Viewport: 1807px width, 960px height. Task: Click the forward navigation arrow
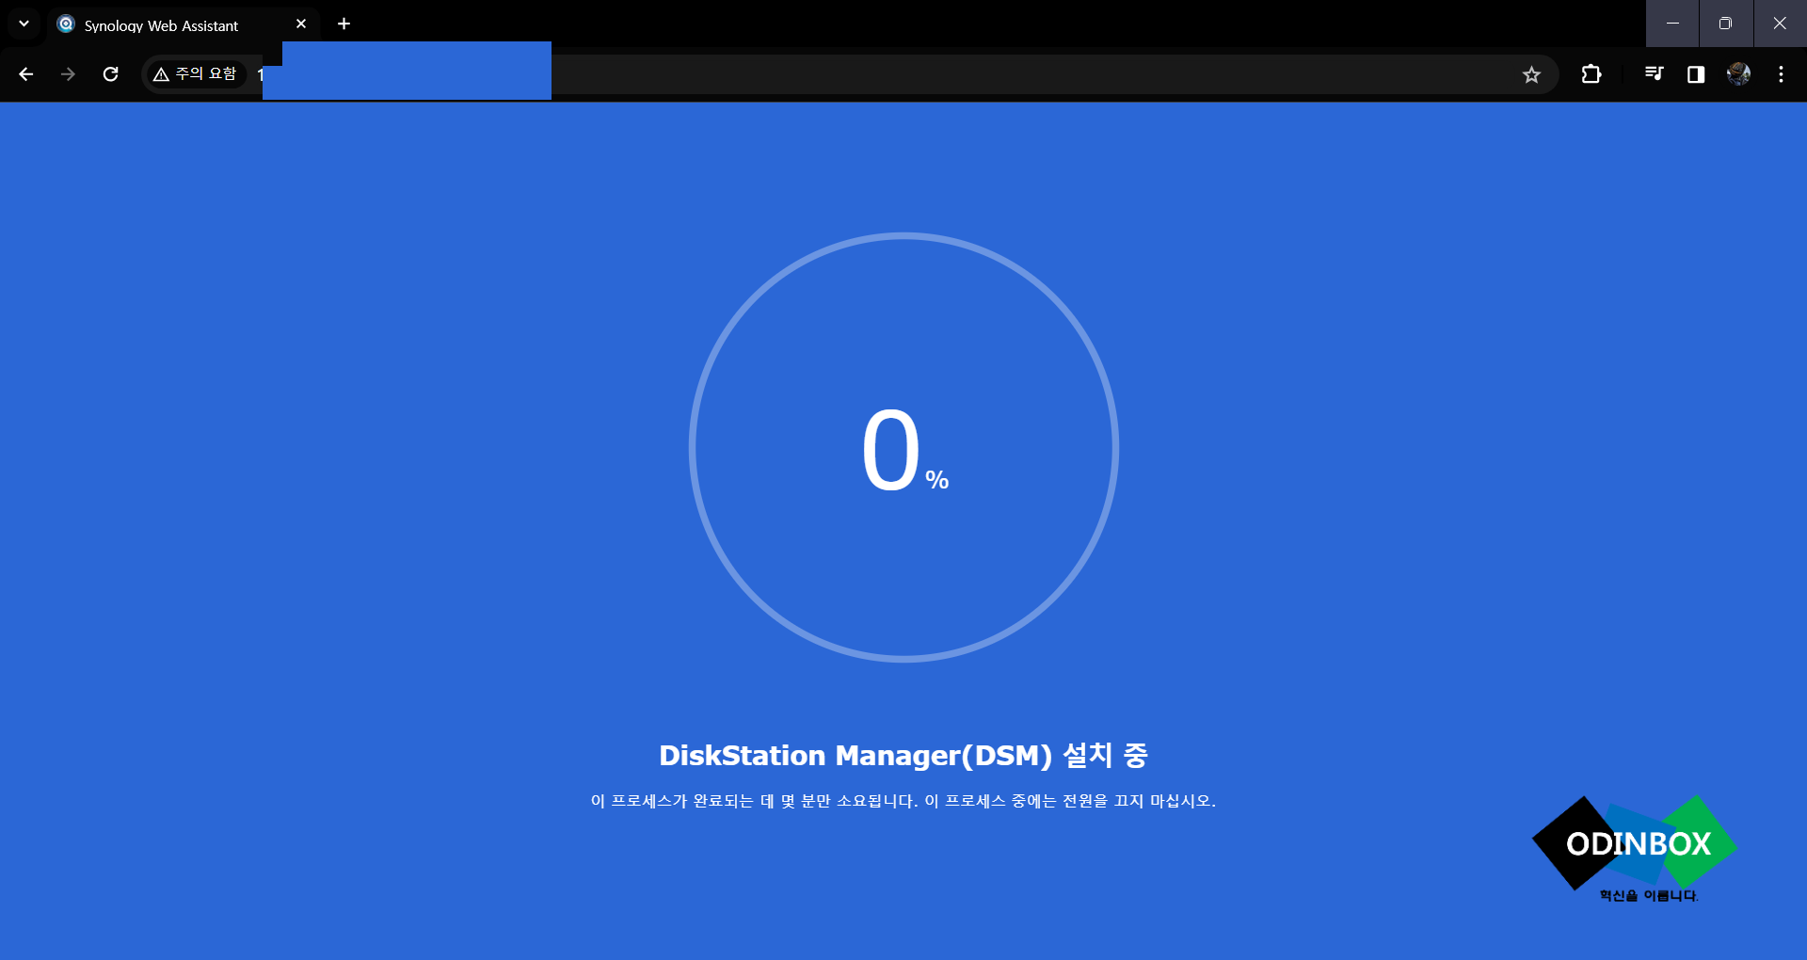click(x=68, y=74)
